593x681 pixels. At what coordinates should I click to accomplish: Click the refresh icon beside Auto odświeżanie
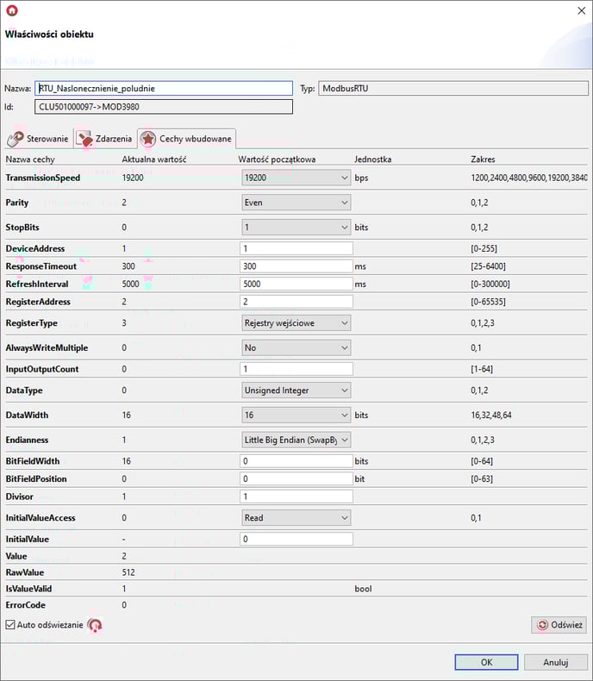pyautogui.click(x=95, y=625)
